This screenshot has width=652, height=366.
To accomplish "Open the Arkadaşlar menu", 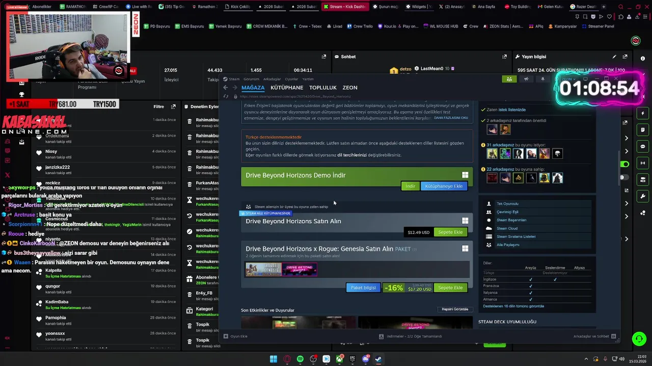I will [x=272, y=79].
